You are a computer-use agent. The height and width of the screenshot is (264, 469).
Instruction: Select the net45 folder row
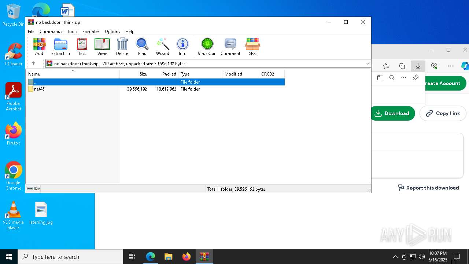tap(156, 89)
